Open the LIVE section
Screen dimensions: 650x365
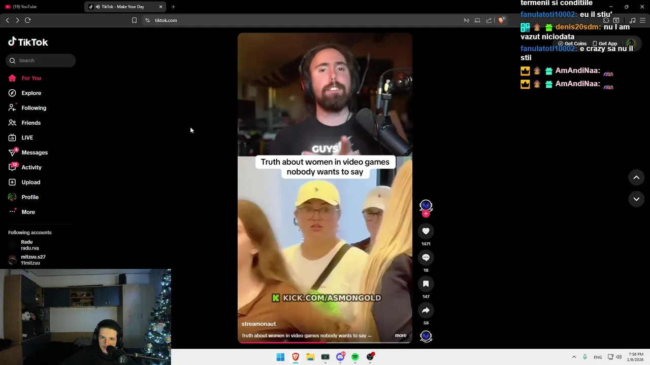(x=27, y=137)
